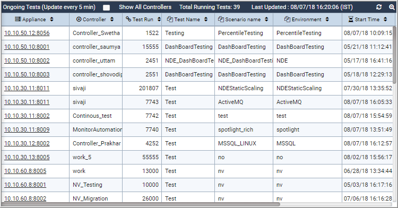Open appliance link 10.10.50.12:8056
This screenshot has height=208, width=398.
(x=27, y=33)
